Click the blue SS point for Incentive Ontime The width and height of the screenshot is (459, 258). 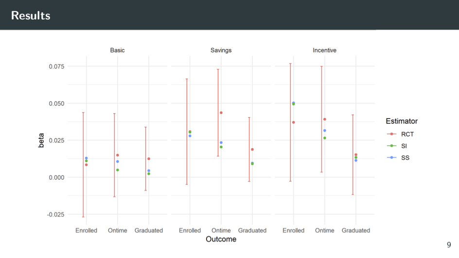point(324,130)
